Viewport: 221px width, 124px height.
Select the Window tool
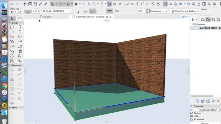[x=12, y=32]
